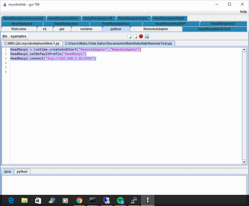Stop the script with the red octagon icon
This screenshot has width=249, height=206.
click(141, 36)
